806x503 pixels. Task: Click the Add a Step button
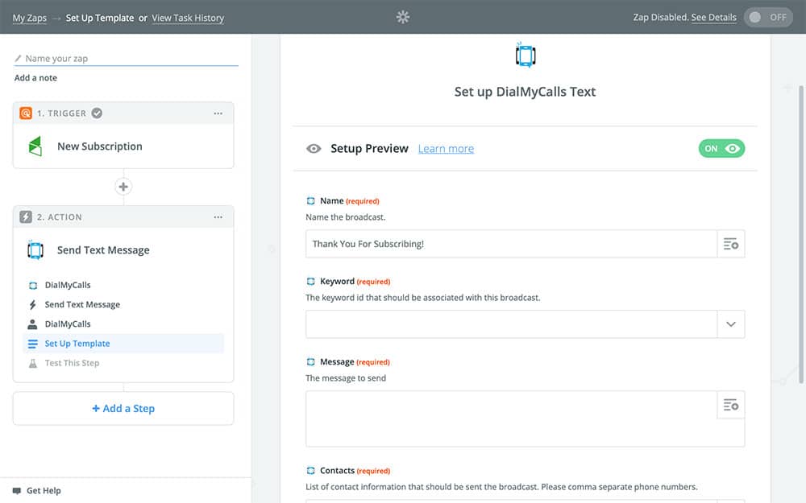click(123, 408)
